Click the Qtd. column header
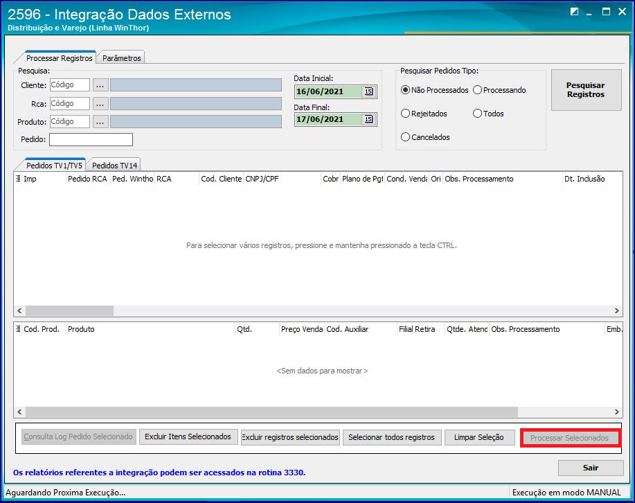Viewport: 635px width, 503px height. (x=257, y=329)
